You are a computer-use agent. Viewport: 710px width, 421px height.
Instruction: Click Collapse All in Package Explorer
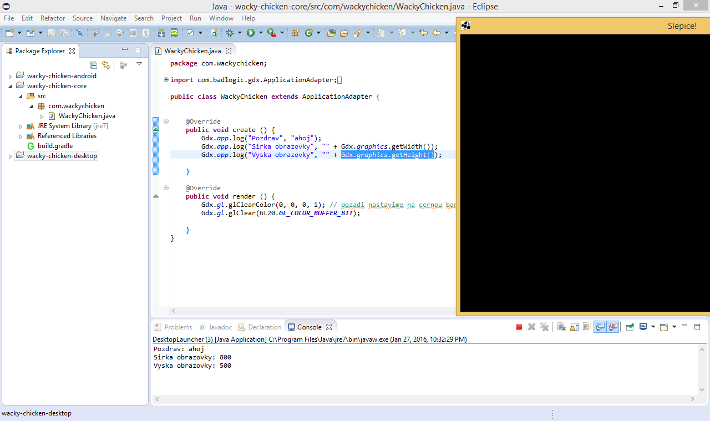tap(93, 65)
